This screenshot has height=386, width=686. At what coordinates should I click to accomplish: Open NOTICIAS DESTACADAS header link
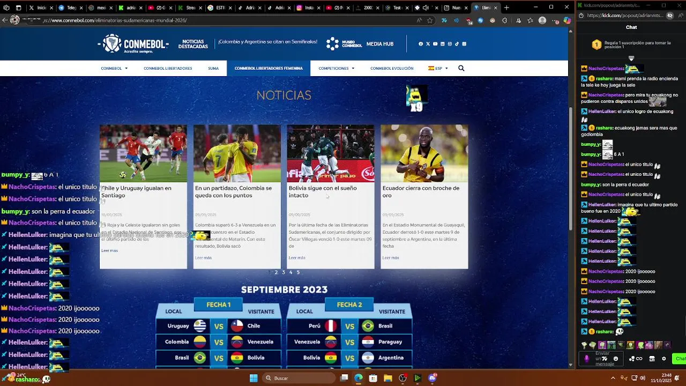click(x=193, y=44)
